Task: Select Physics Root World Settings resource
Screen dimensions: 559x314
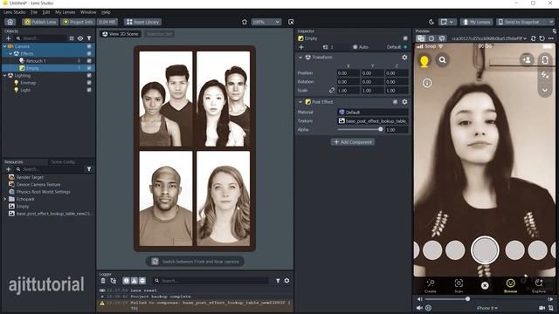Action: click(43, 192)
